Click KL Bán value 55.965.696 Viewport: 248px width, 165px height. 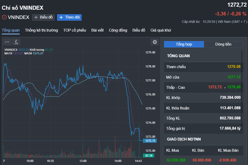point(202,160)
